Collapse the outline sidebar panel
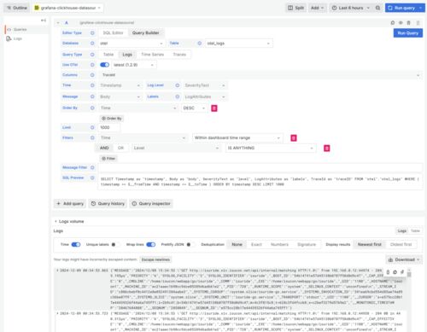 click(44, 20)
